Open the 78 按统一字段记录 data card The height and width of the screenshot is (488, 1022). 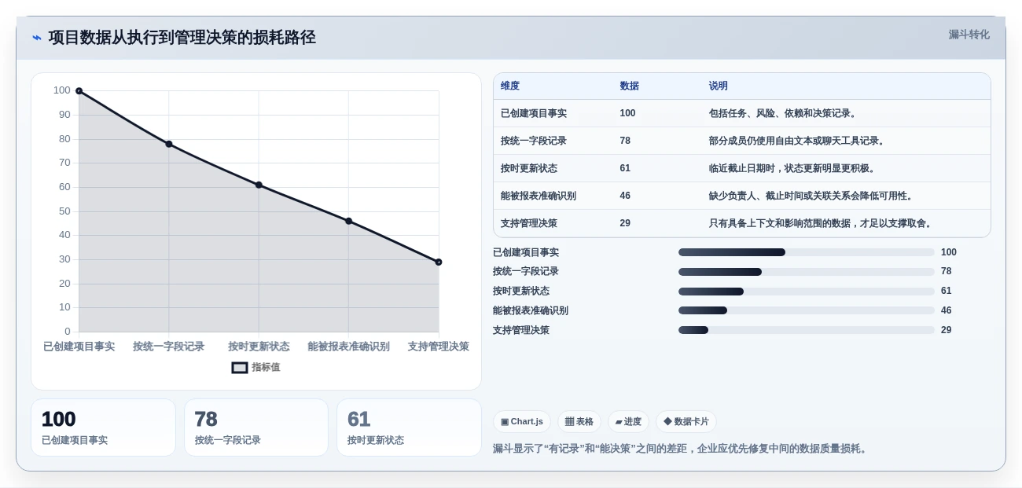click(x=256, y=427)
